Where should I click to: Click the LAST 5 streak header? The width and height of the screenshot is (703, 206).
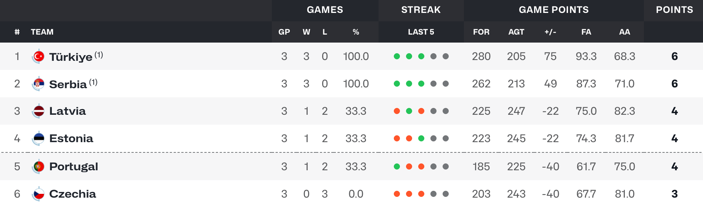[421, 32]
